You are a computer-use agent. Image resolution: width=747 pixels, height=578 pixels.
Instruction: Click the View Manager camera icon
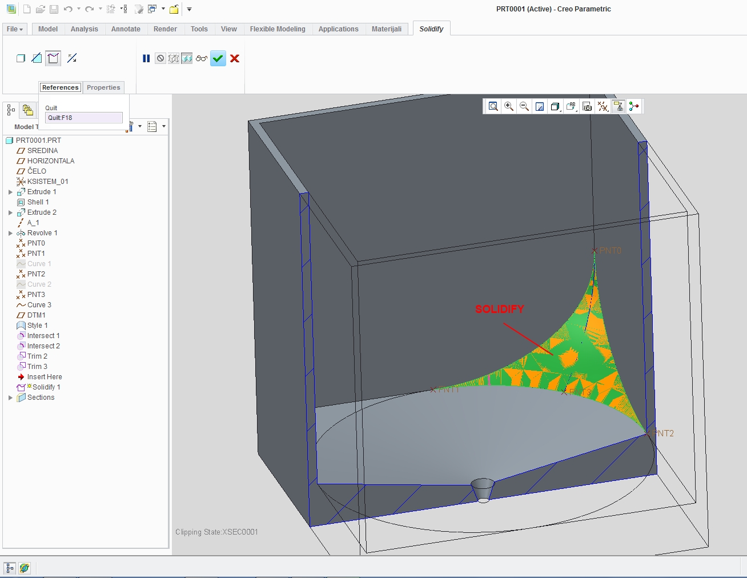coord(587,106)
